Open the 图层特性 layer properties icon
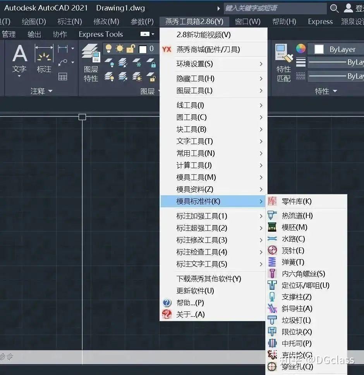Viewport: 364px width, 375px height. (x=91, y=63)
